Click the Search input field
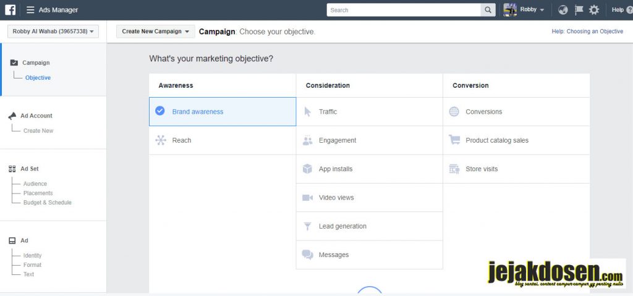Viewport: 633px width, 296px height. tap(404, 10)
